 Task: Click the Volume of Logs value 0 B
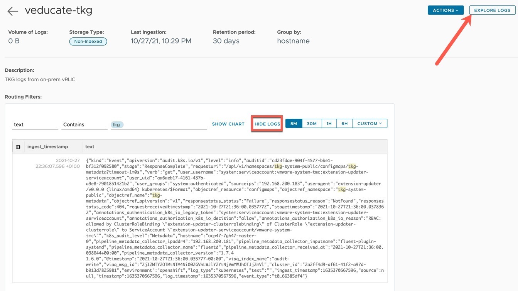[x=14, y=41]
